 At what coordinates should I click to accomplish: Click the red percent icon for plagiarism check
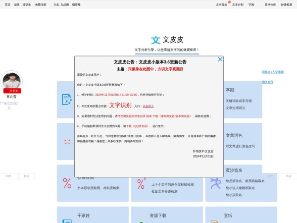click(67, 183)
